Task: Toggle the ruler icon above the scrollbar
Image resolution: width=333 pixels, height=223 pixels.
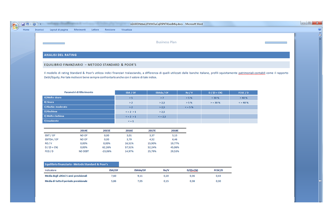Action: (320, 35)
